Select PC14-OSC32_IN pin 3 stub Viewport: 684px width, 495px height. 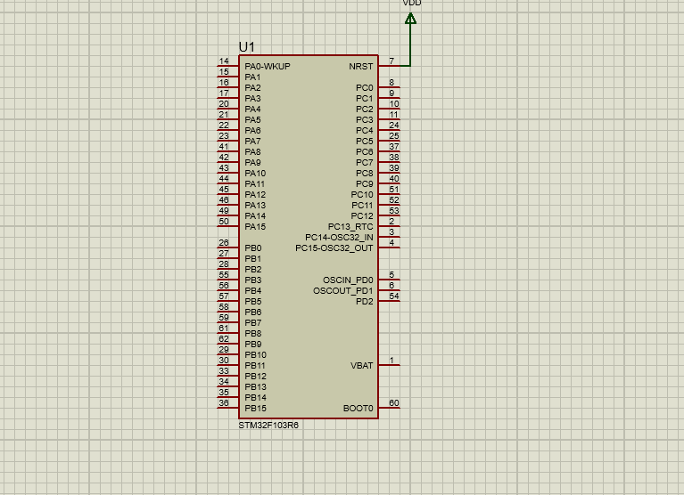[x=389, y=237]
